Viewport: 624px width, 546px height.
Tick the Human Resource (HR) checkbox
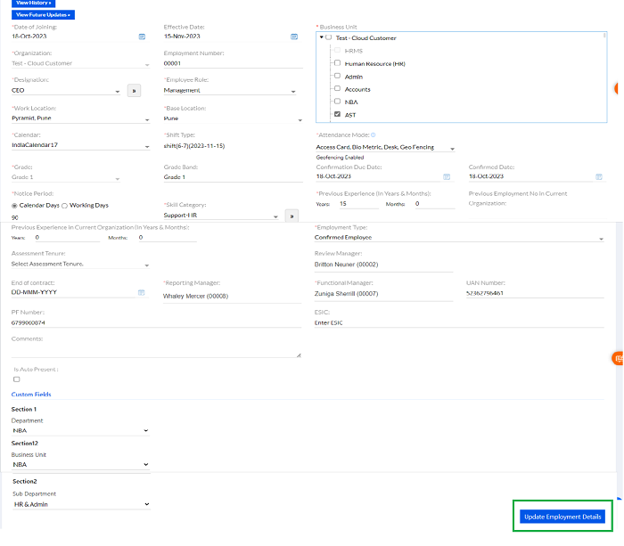[338, 63]
